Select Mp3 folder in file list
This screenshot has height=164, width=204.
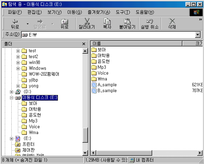pos(102,67)
